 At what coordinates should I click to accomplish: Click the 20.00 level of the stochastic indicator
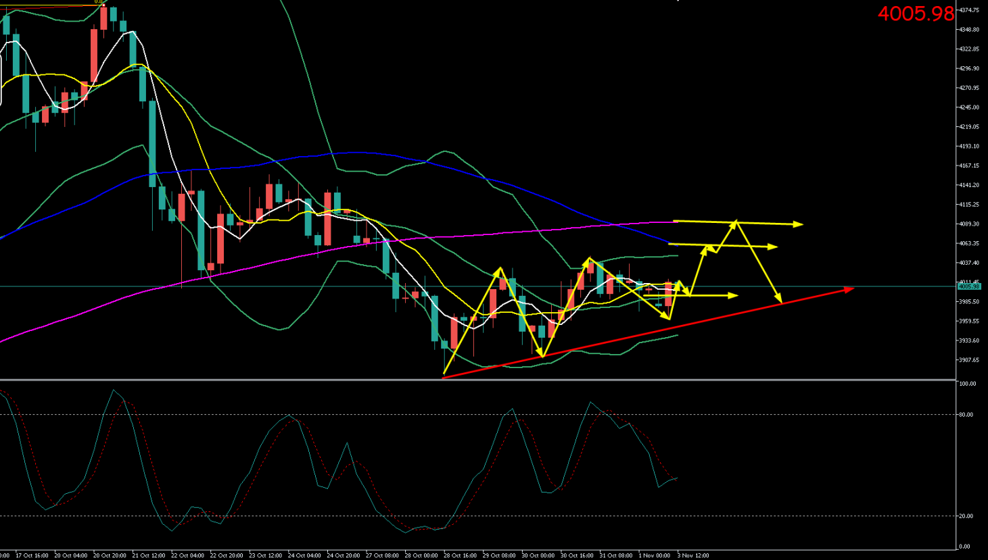(x=966, y=516)
